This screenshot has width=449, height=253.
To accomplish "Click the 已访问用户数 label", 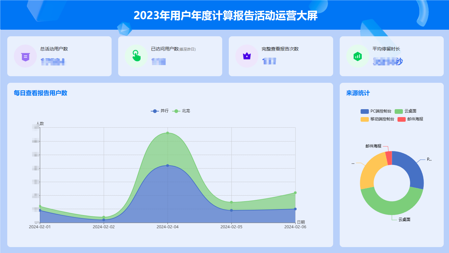I will (165, 49).
